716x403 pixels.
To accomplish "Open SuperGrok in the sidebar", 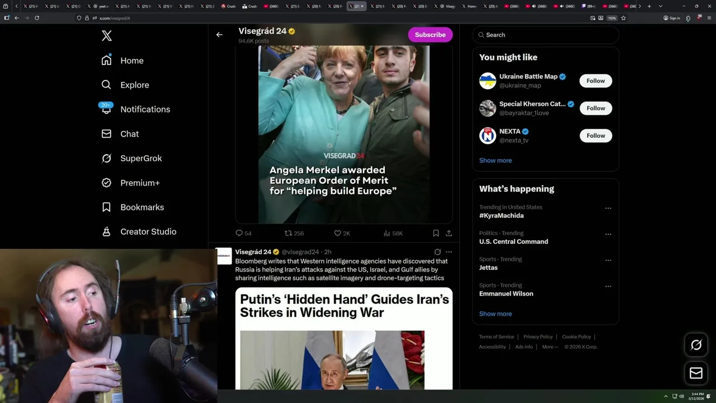I will (131, 158).
